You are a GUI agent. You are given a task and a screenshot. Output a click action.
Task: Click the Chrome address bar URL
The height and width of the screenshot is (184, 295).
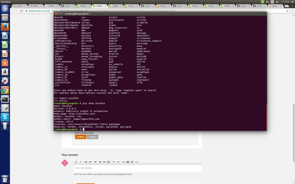pos(113,11)
